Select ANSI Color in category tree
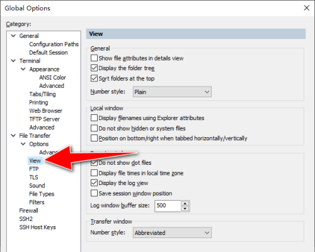The width and height of the screenshot is (315, 252). [52, 78]
